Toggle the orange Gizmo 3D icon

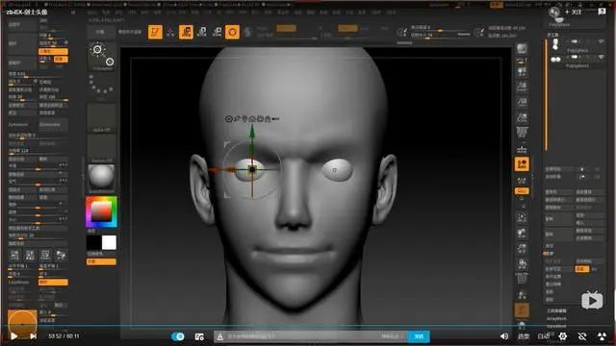click(232, 32)
